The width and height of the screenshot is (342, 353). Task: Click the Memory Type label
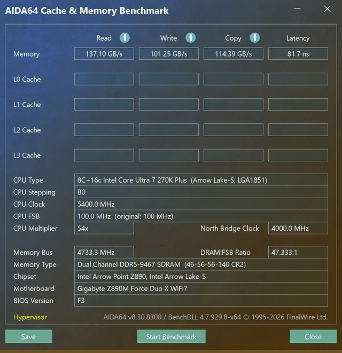point(35,265)
